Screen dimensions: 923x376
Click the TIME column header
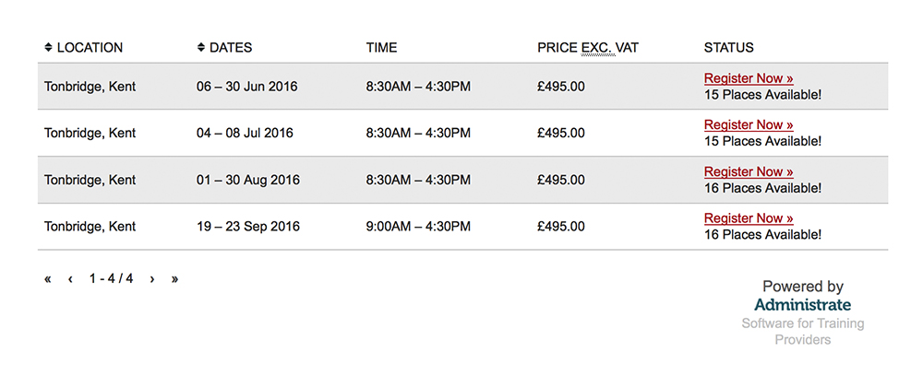[381, 48]
